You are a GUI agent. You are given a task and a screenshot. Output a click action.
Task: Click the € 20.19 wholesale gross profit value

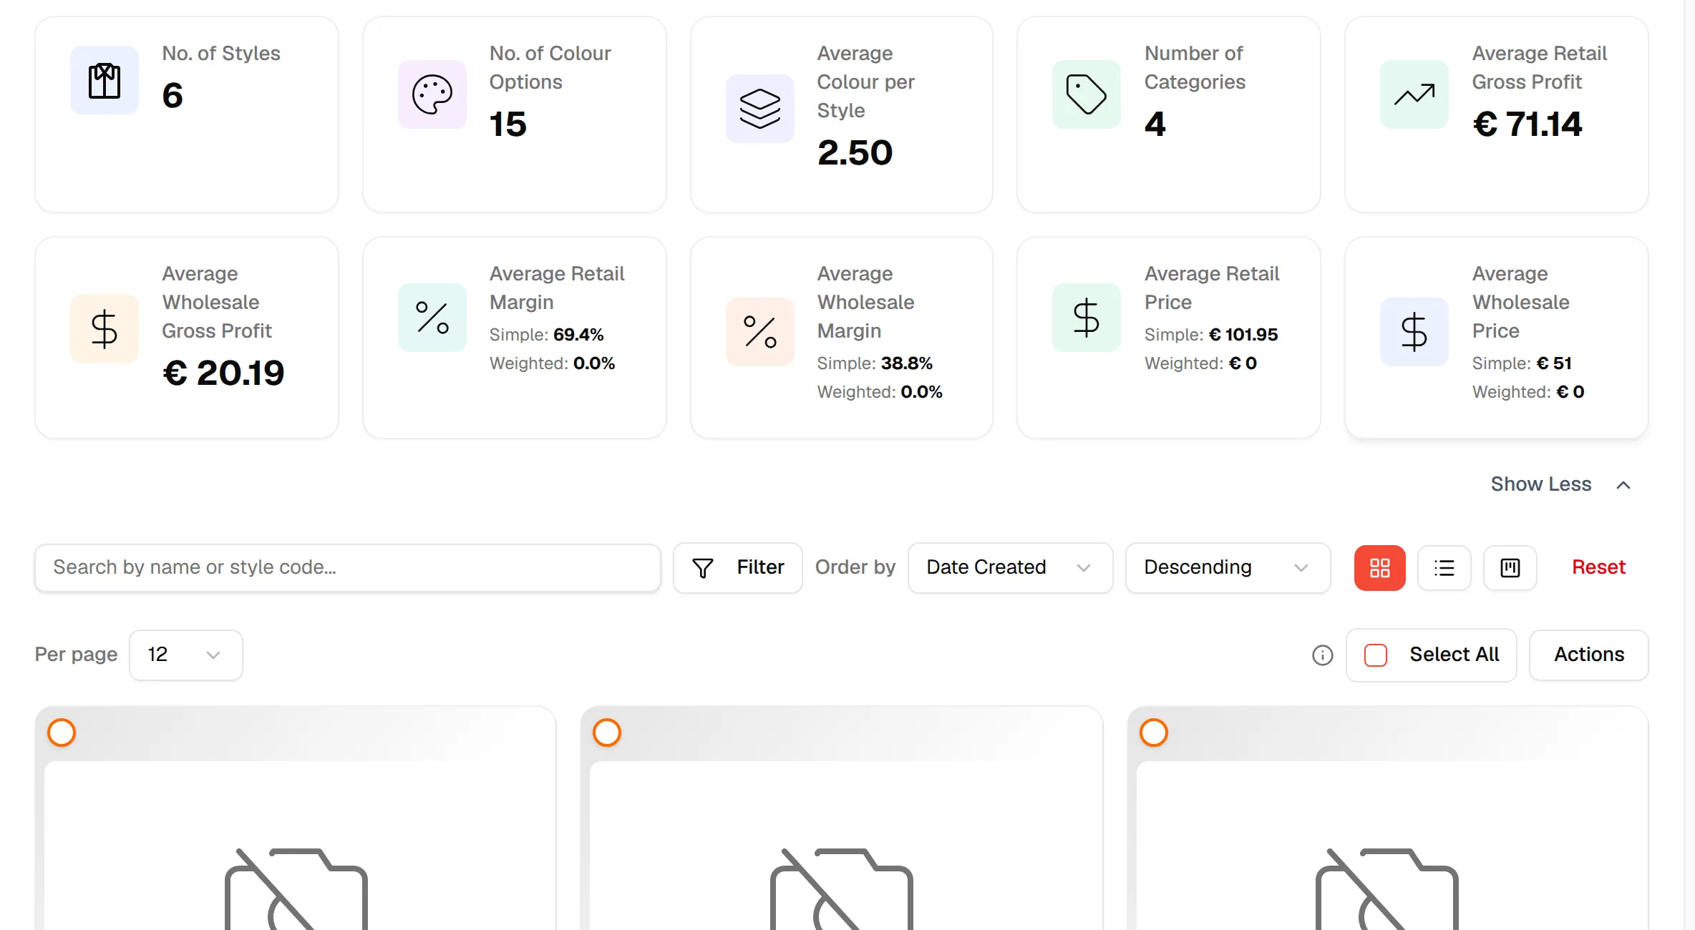click(x=223, y=373)
